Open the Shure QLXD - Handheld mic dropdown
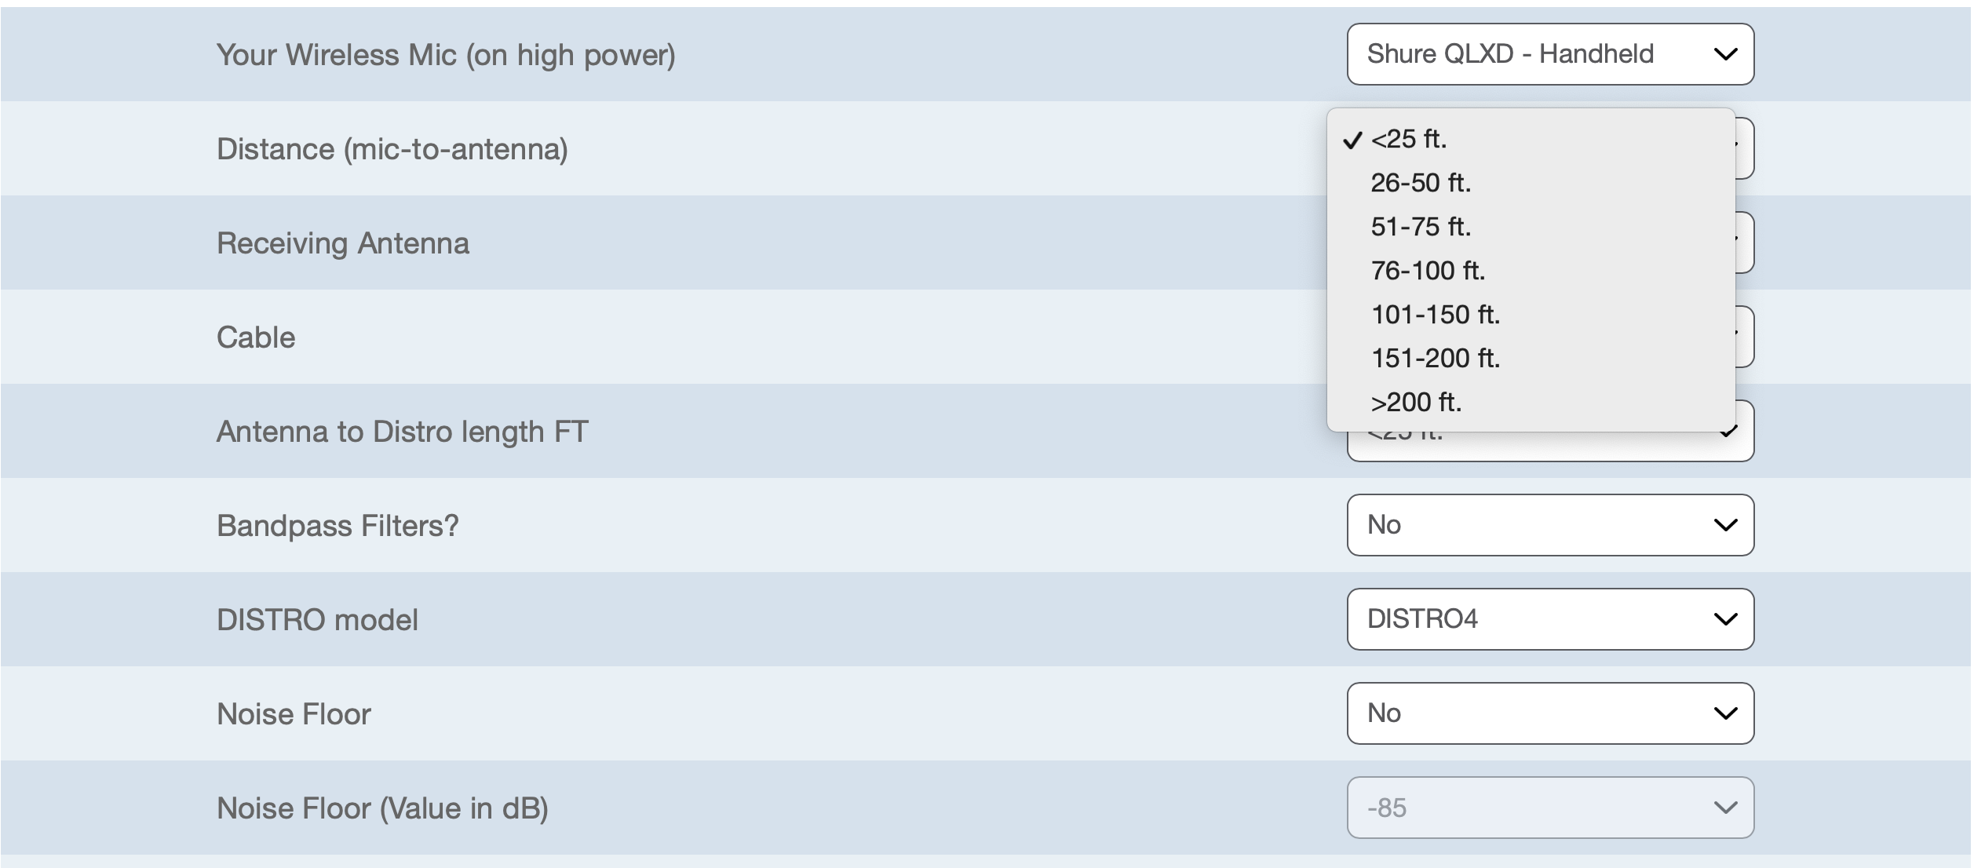 point(1549,54)
